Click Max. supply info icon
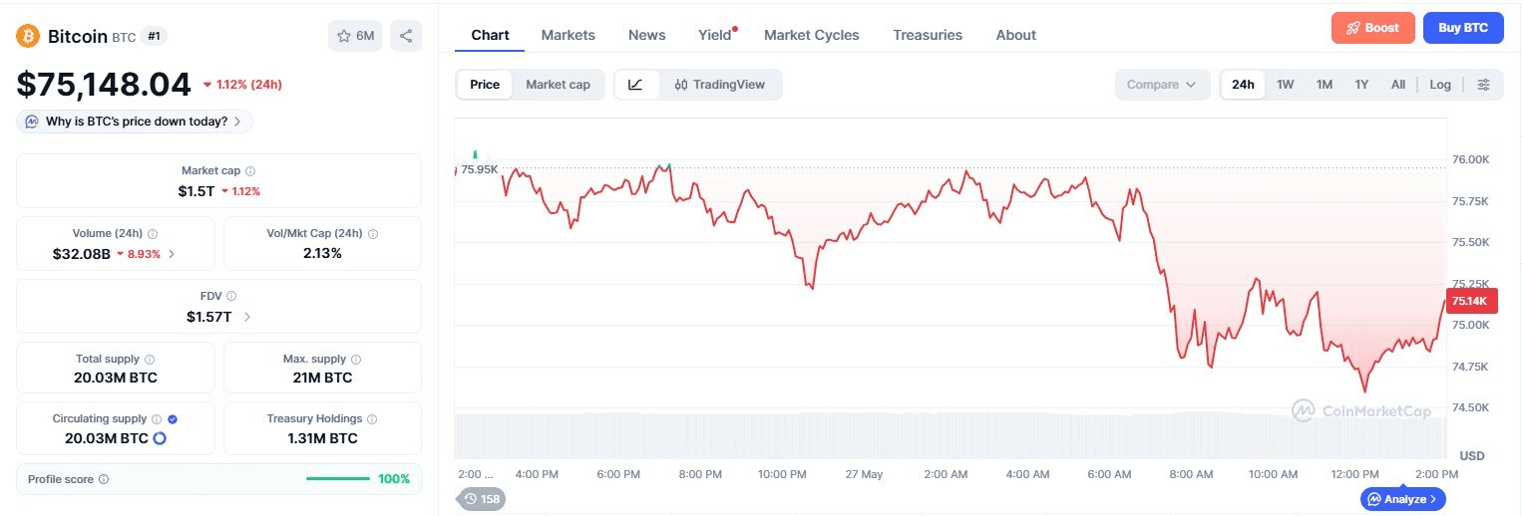 356,359
